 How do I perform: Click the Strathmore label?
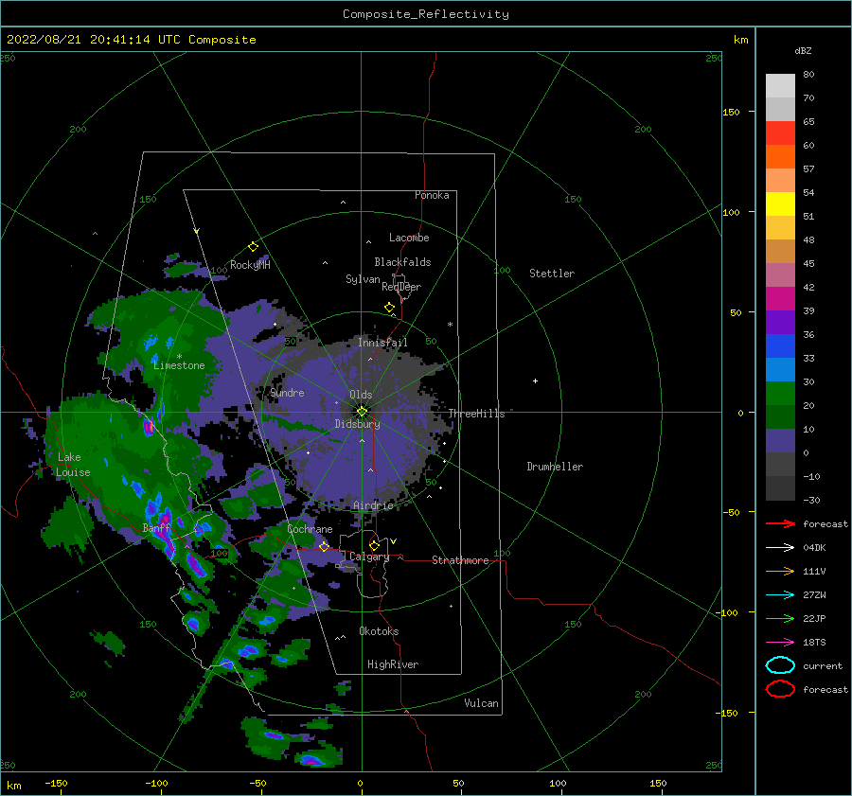(460, 560)
